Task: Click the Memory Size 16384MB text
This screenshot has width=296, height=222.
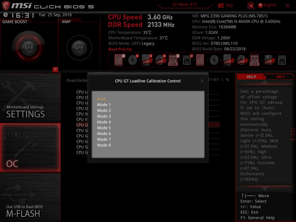Action: (x=214, y=27)
